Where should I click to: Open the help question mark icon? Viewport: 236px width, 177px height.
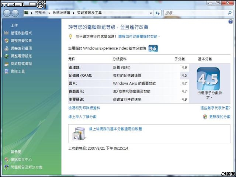pyautogui.click(x=230, y=22)
